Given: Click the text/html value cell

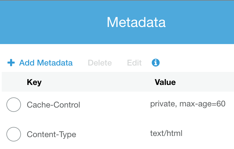Looking at the screenshot, I should [166, 133].
